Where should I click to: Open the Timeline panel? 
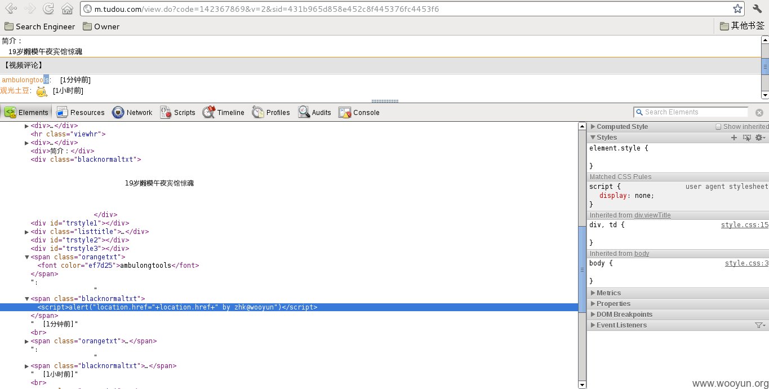224,112
